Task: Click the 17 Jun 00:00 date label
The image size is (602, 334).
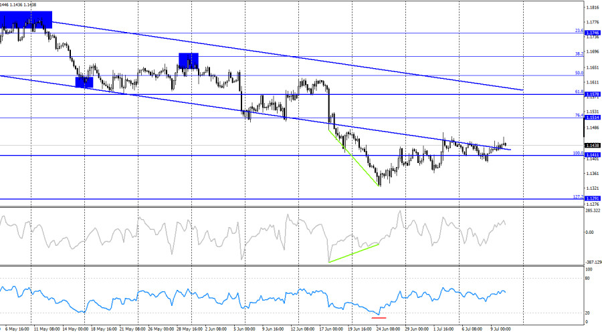Action: tap(331, 329)
